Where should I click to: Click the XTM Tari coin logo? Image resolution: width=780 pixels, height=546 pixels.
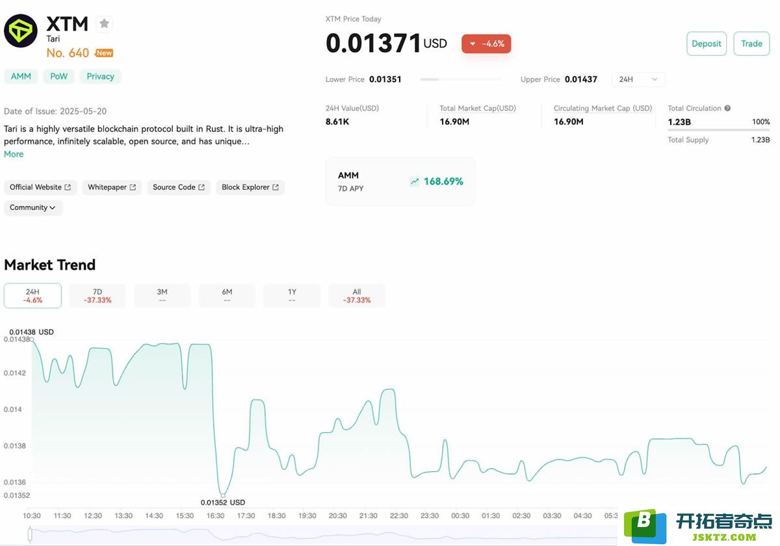tap(21, 31)
